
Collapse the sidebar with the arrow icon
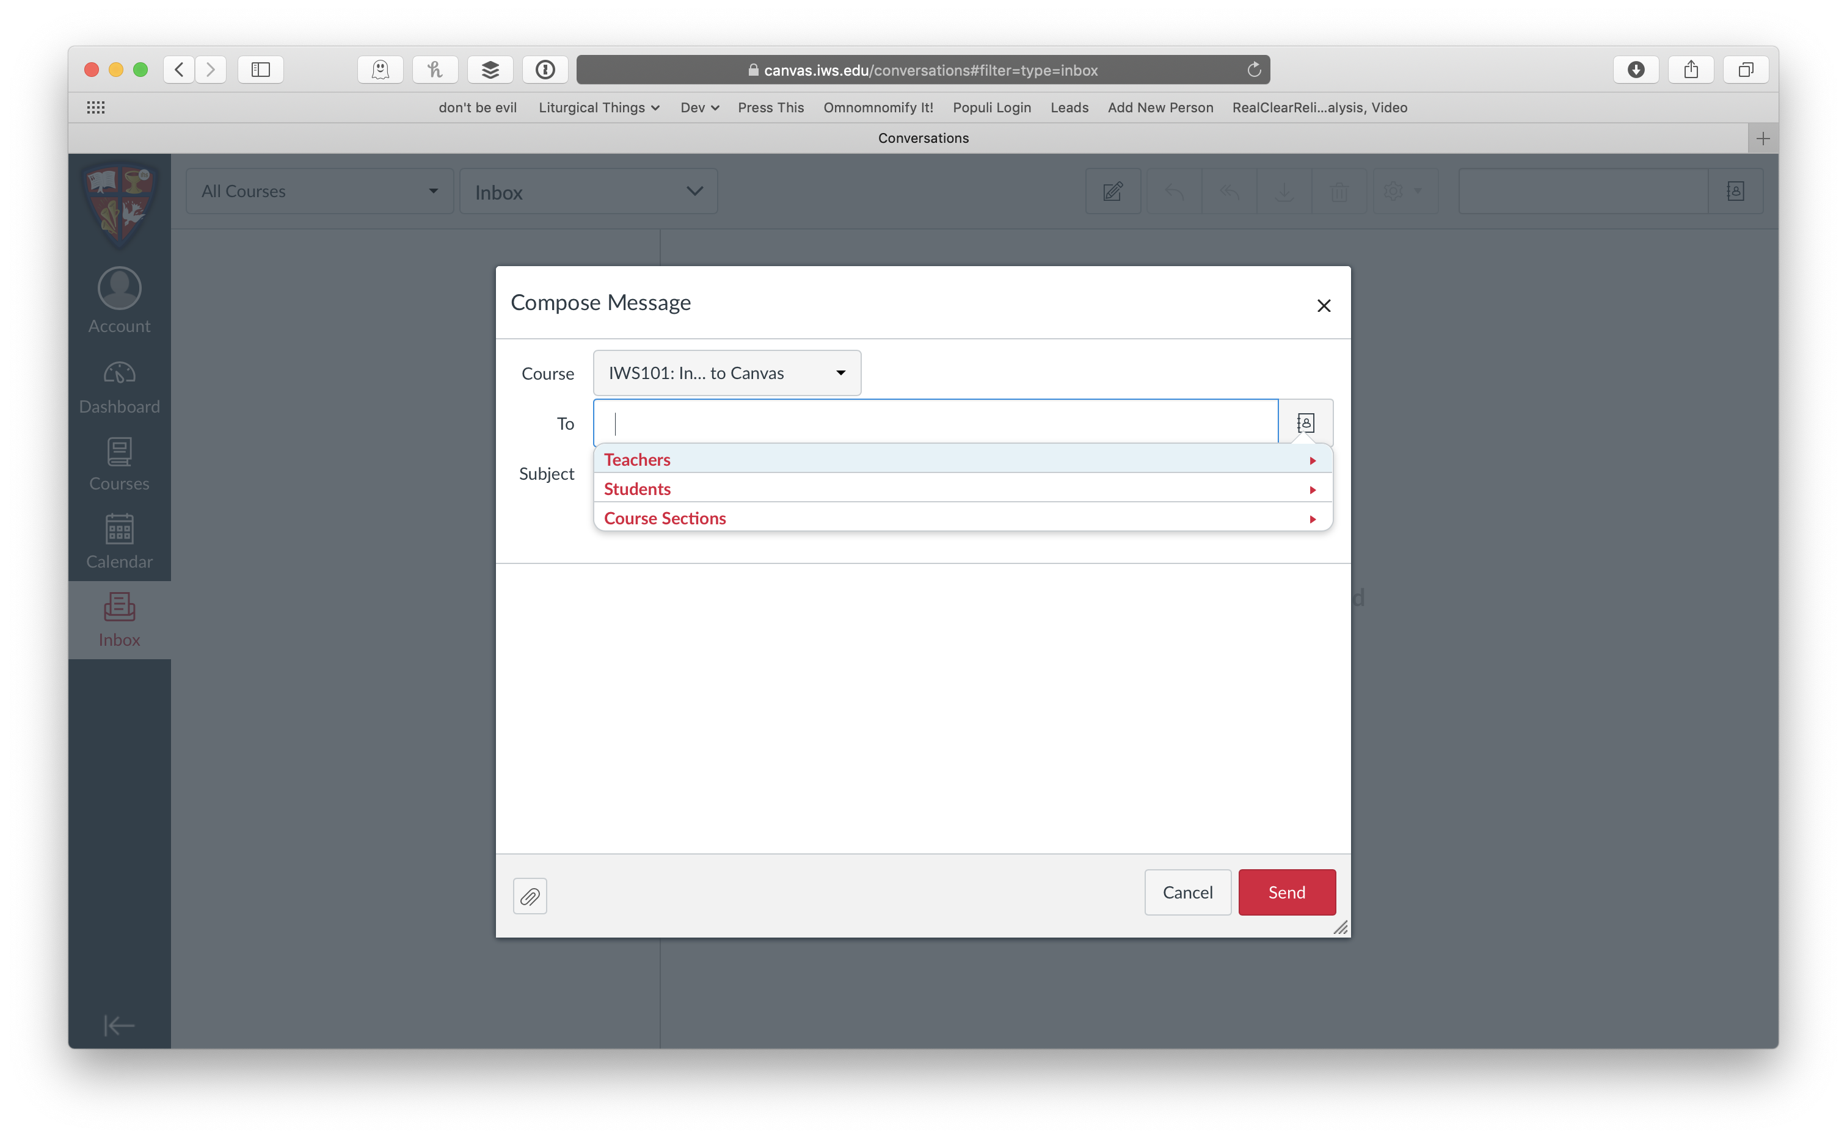click(119, 1024)
